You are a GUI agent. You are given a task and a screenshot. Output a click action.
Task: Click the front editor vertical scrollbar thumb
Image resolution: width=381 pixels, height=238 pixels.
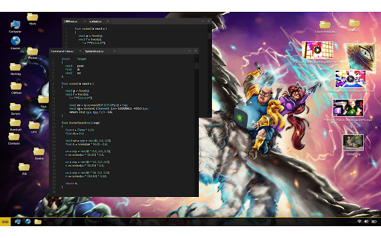point(196,66)
